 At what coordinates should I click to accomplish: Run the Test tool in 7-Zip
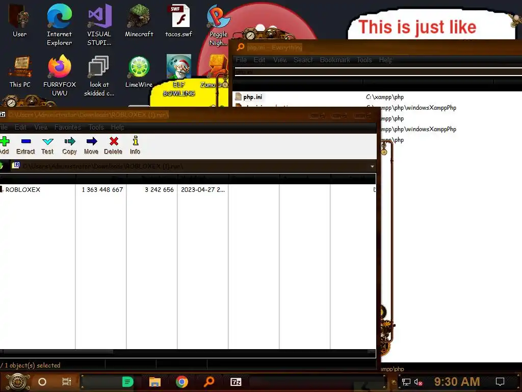point(47,145)
